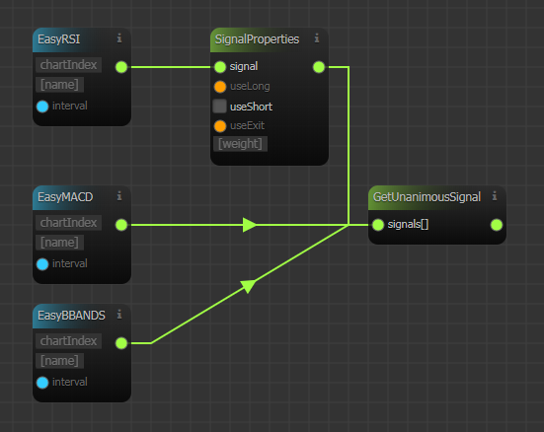Select the EasyBBANDS node title bar
544x432 pixels.
(82, 316)
